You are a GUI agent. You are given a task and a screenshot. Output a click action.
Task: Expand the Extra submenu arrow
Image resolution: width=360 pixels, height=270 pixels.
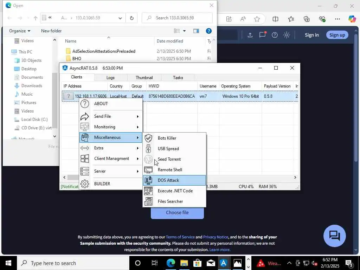pos(138,148)
